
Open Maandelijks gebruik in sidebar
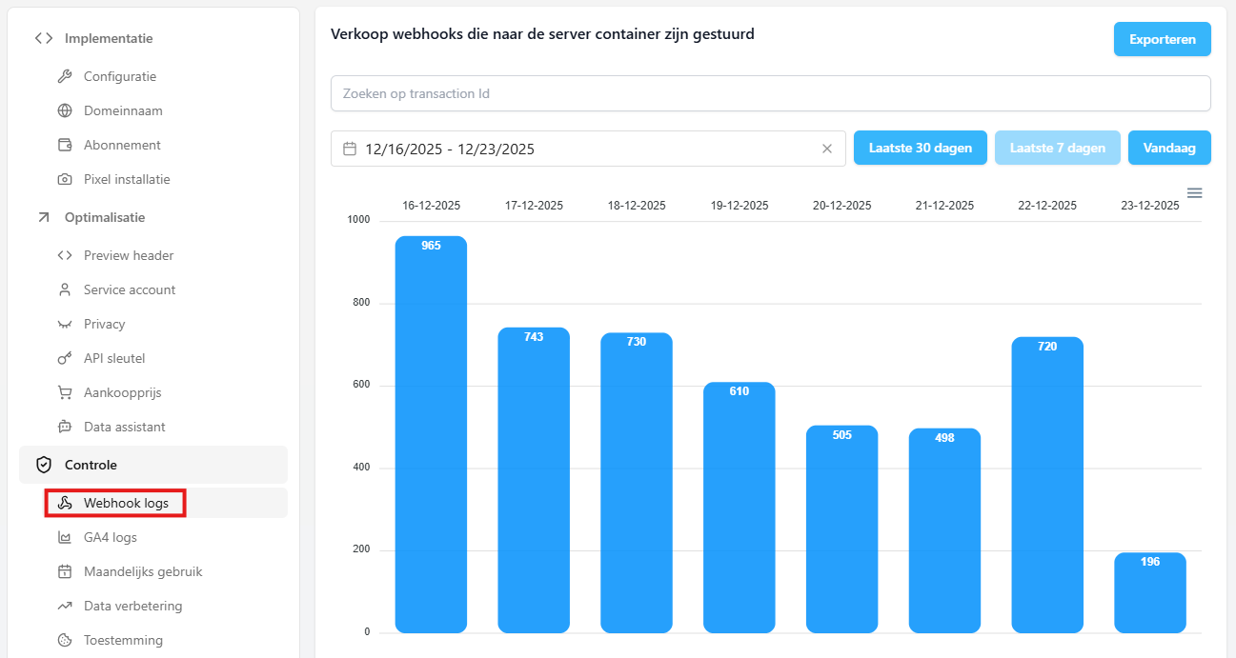point(142,571)
